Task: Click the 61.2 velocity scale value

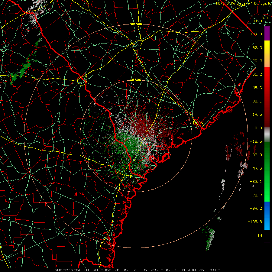Action: point(257,74)
